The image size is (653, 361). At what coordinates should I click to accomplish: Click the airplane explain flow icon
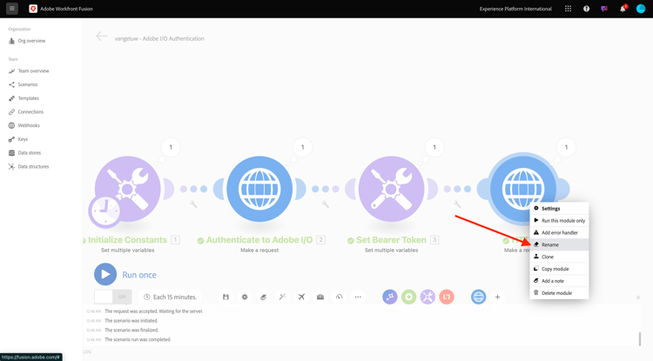tap(301, 297)
